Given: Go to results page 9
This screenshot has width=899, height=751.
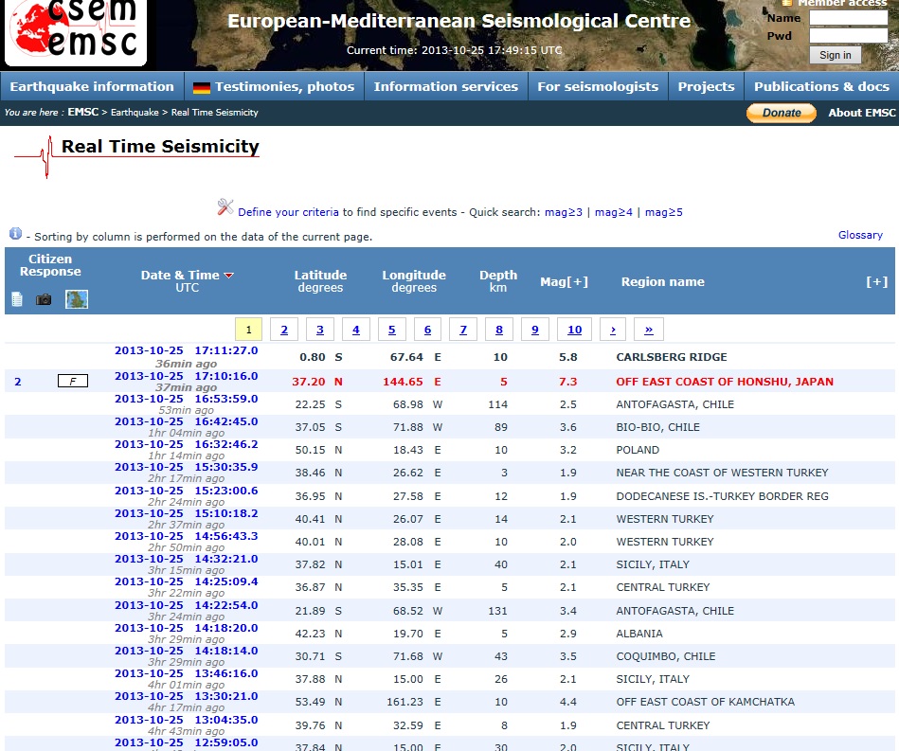Looking at the screenshot, I should (535, 330).
